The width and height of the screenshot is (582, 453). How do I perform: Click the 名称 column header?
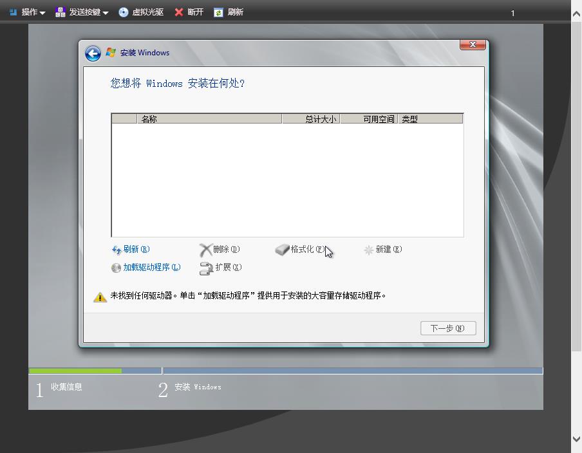point(209,119)
